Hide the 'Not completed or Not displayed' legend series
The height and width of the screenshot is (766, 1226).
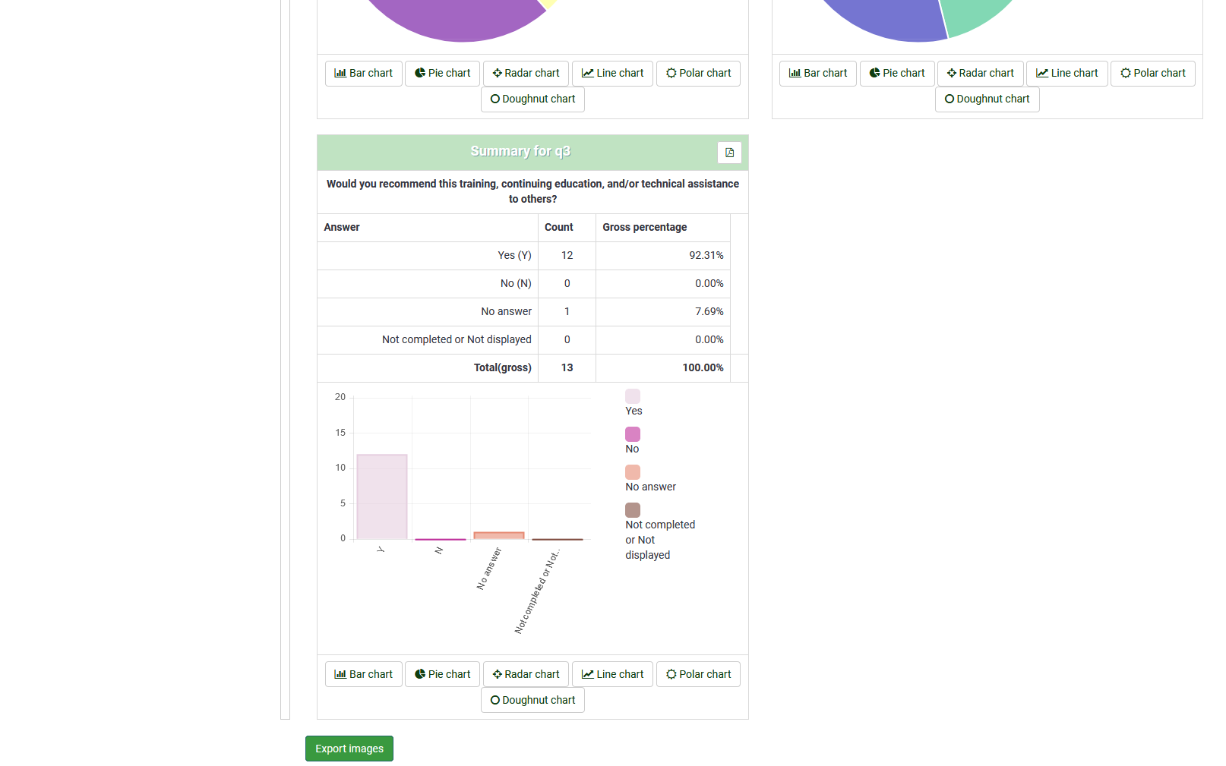click(659, 532)
